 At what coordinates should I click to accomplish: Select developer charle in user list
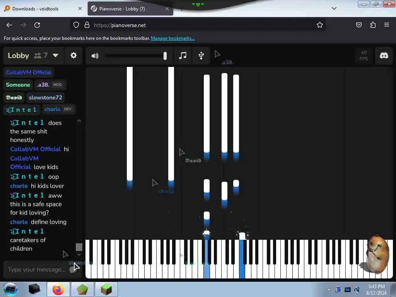click(x=58, y=109)
